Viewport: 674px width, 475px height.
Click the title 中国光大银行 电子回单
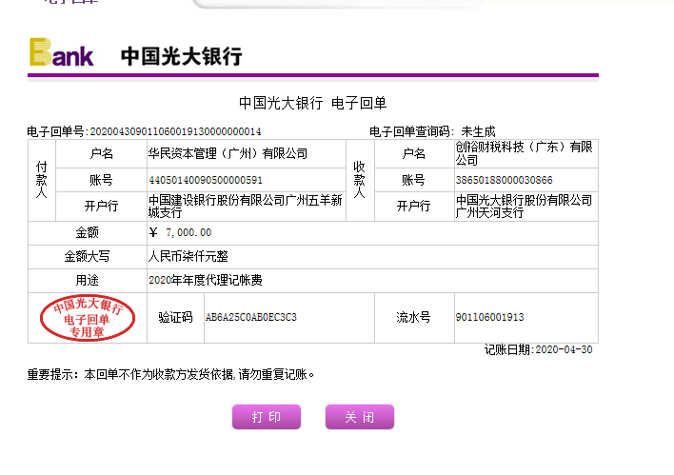(312, 103)
